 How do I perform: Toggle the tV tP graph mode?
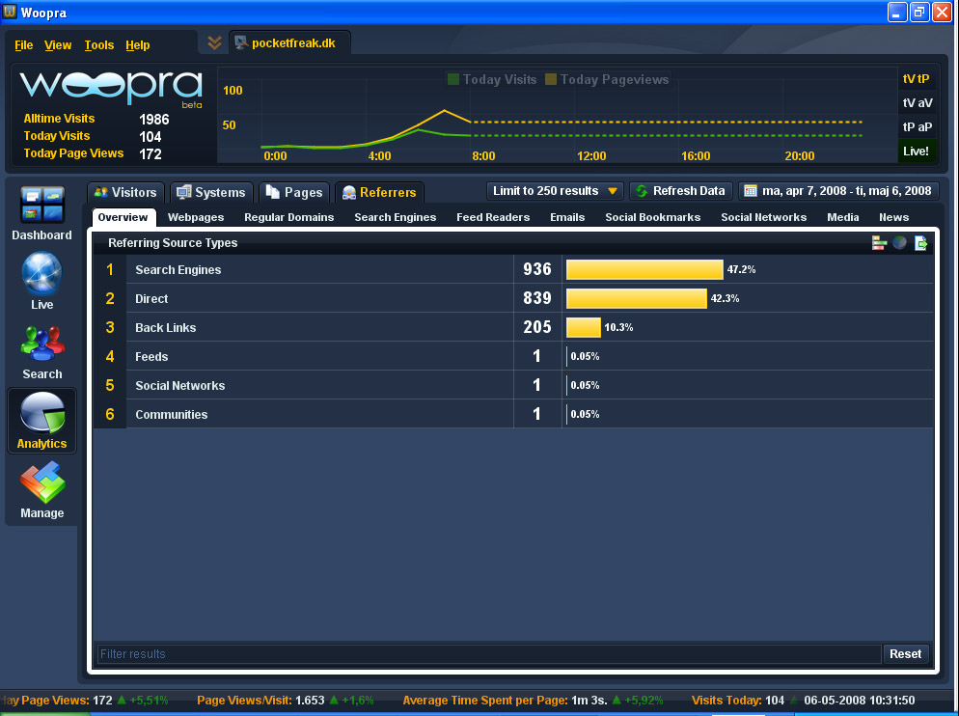point(916,79)
